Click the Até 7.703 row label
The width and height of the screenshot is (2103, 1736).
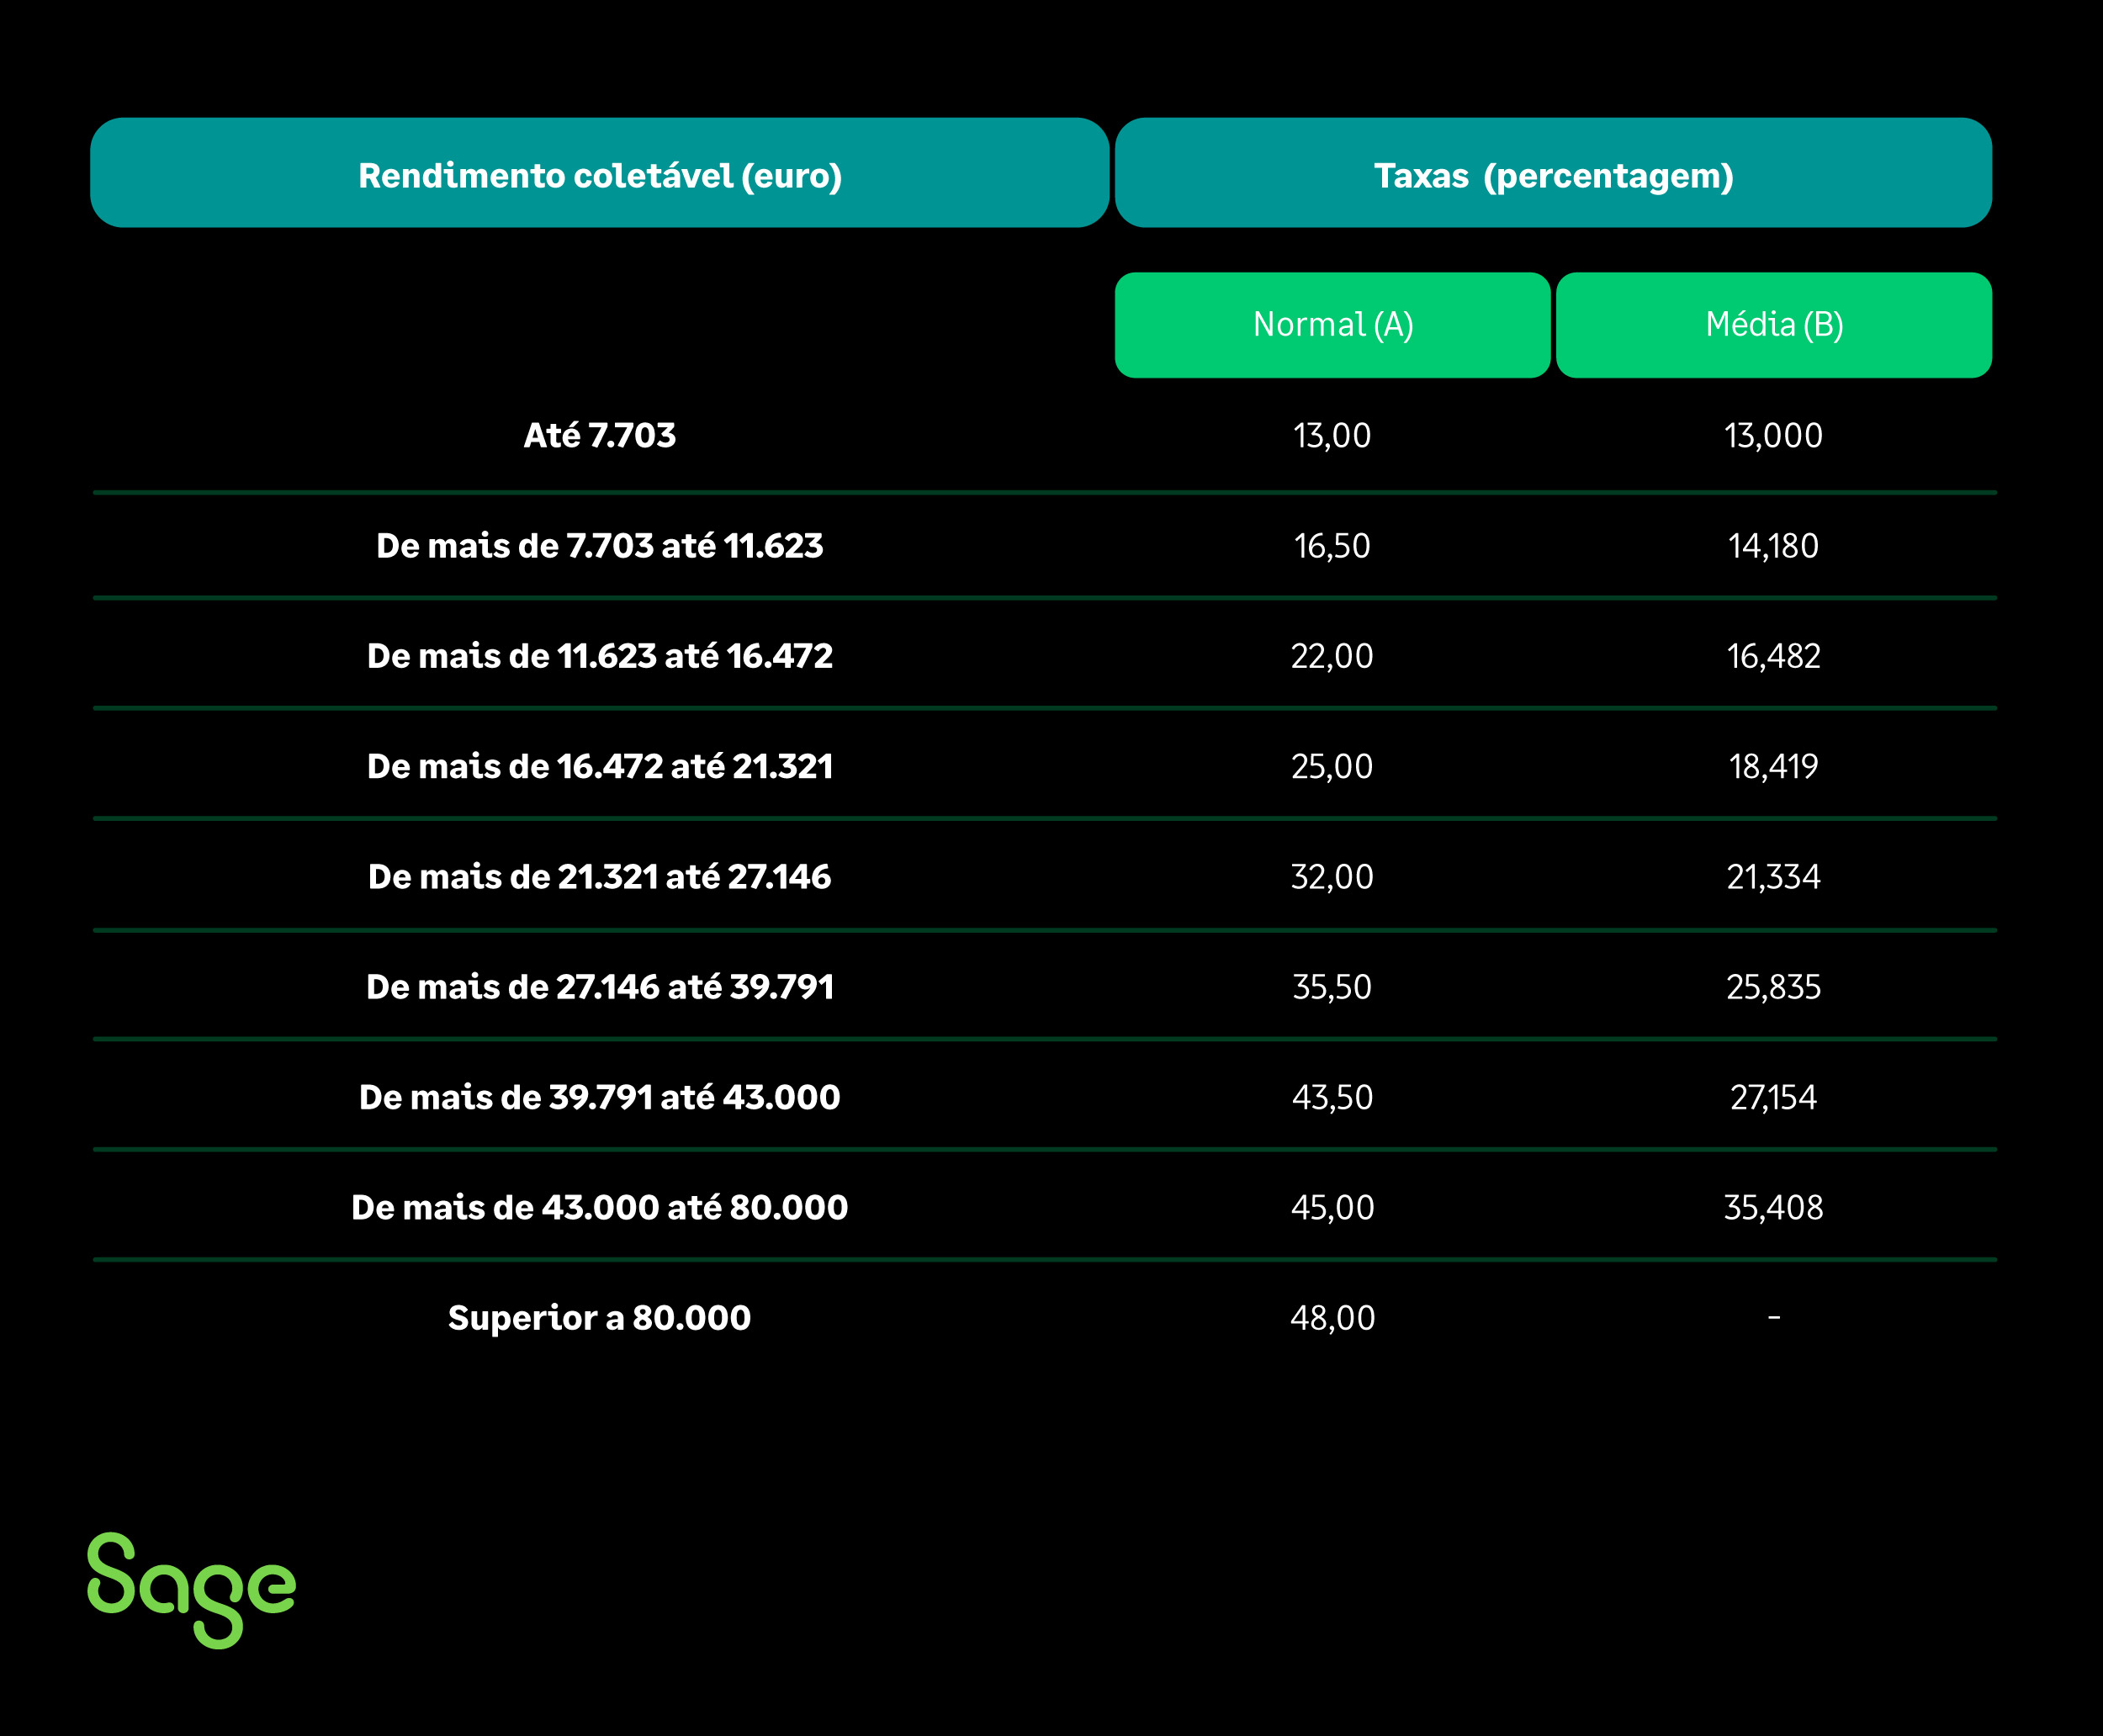click(600, 436)
